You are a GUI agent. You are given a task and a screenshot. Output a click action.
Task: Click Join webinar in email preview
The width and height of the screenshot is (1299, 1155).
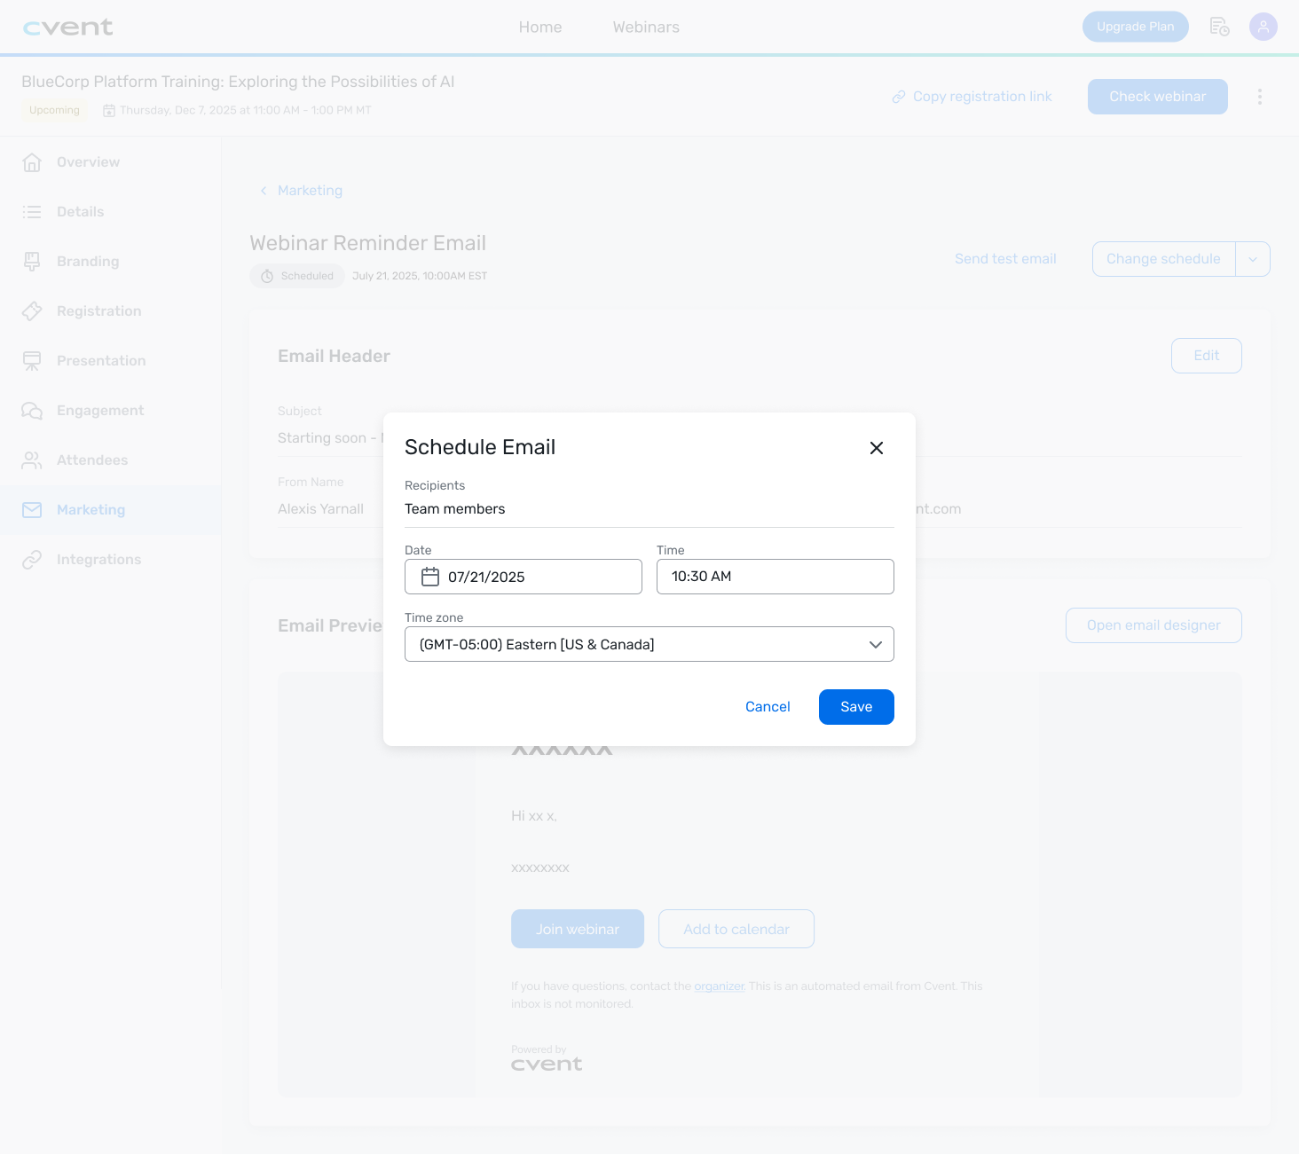pos(578,929)
